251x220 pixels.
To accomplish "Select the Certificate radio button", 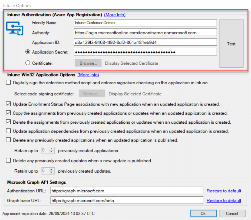I will (28, 63).
